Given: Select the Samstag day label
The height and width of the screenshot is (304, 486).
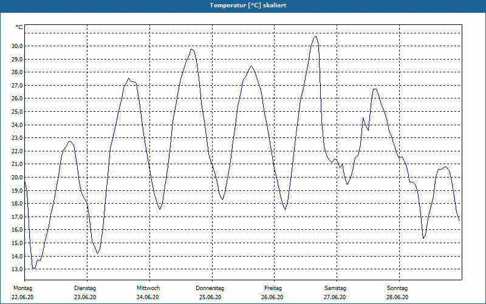Looking at the screenshot, I should [335, 288].
